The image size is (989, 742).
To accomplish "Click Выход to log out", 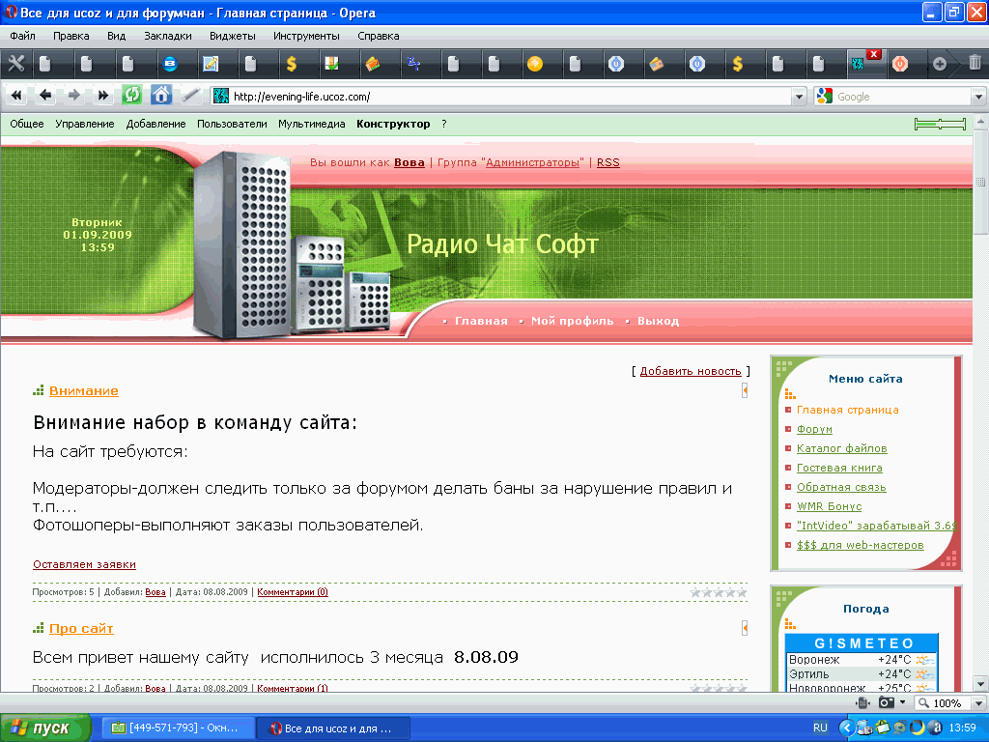I will point(658,321).
